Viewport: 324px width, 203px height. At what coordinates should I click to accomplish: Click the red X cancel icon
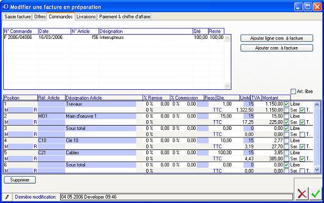coord(302,194)
